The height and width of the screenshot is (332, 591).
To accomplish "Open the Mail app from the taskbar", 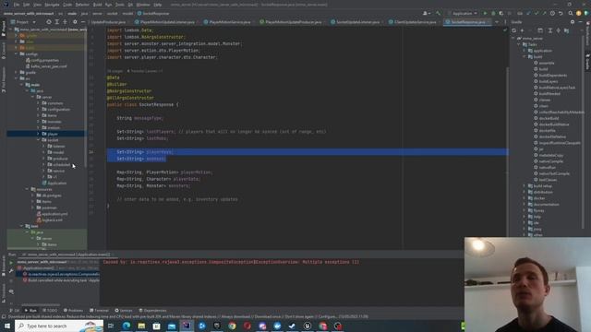I will [172, 326].
